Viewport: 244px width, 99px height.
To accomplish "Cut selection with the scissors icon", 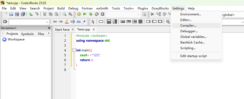I will [45, 14].
